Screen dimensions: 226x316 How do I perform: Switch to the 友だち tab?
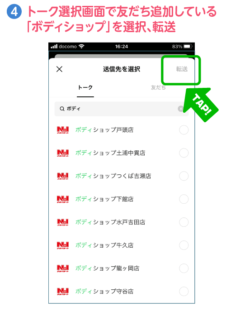tap(158, 87)
